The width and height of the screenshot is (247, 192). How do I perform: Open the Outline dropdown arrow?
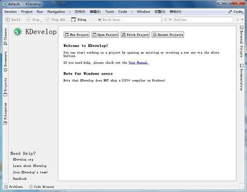[x=170, y=19]
